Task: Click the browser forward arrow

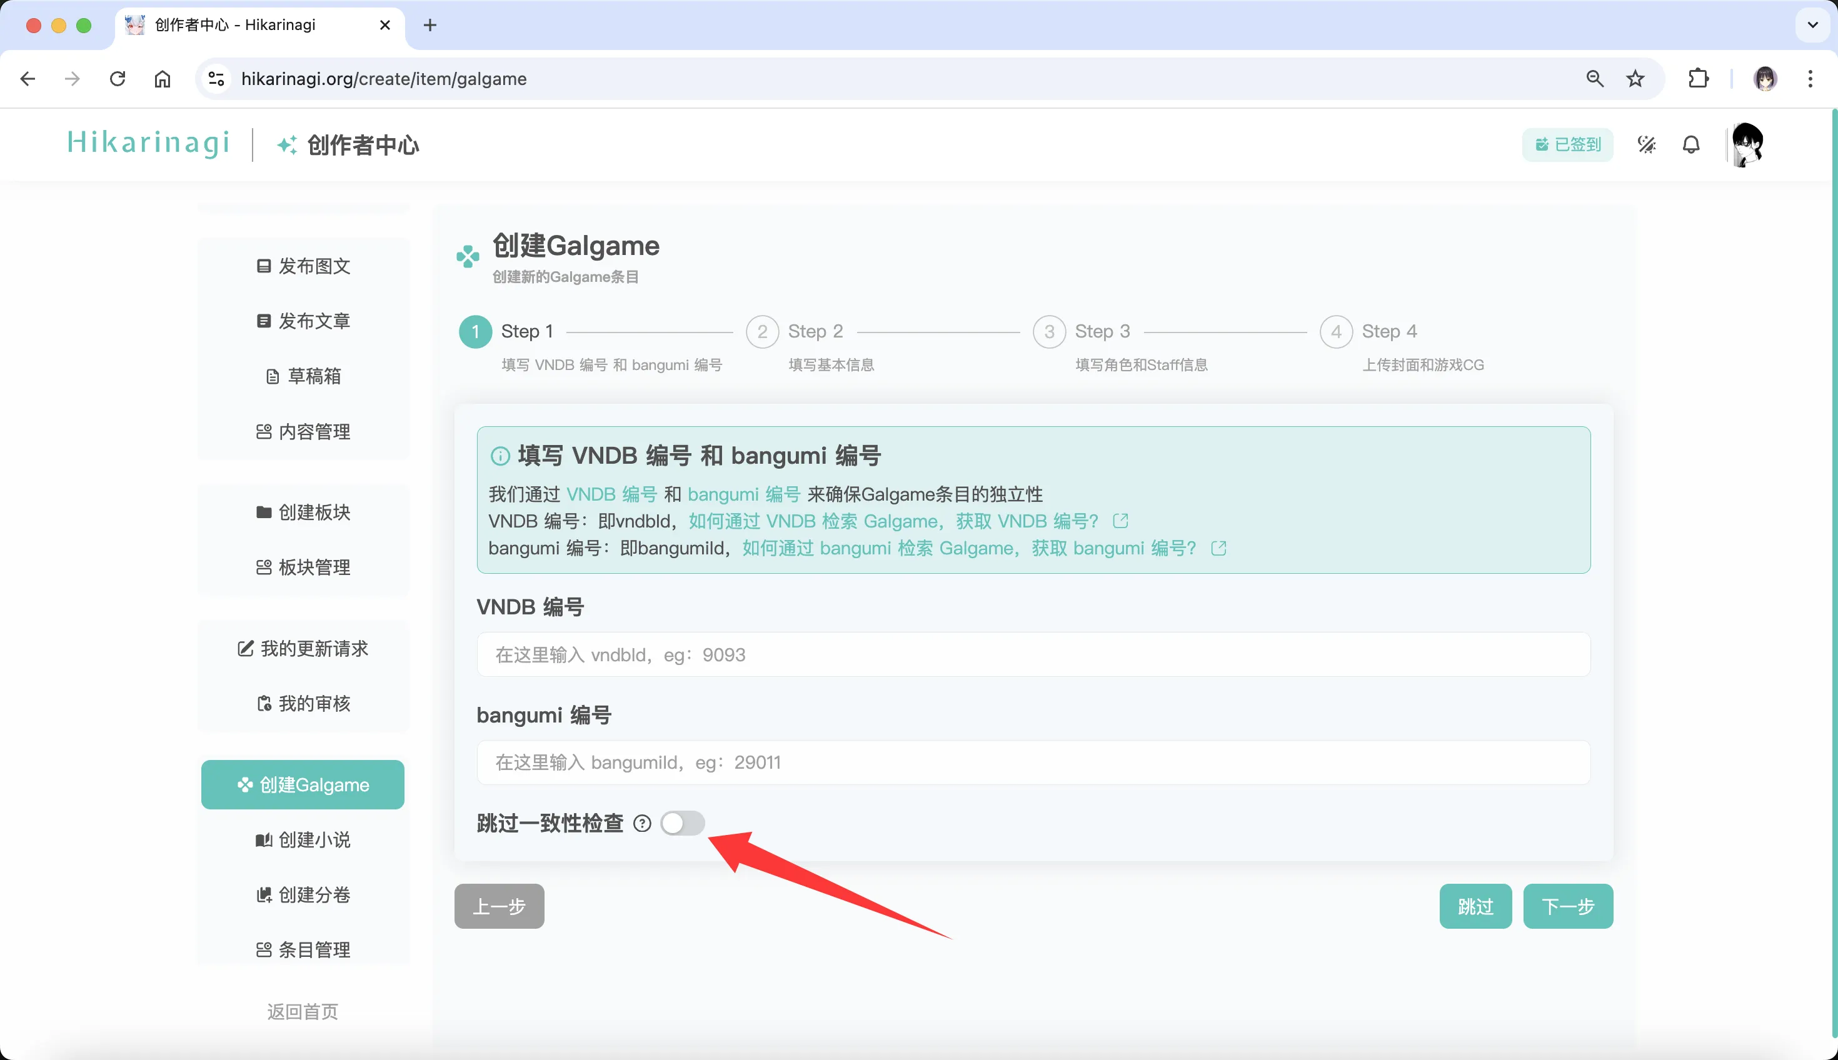Action: click(72, 79)
